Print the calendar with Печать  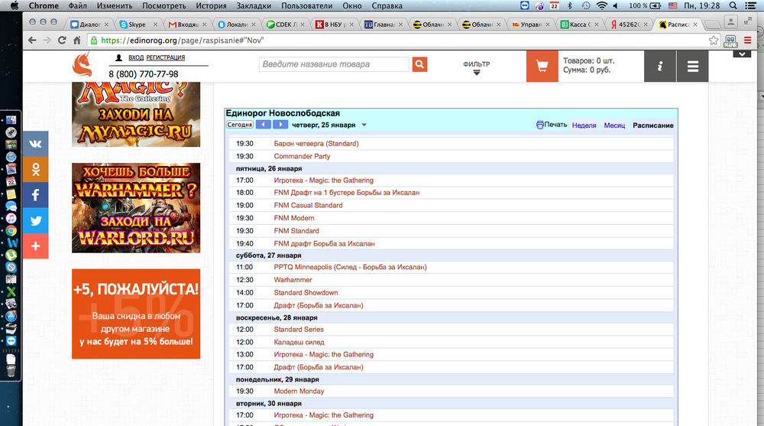click(552, 125)
